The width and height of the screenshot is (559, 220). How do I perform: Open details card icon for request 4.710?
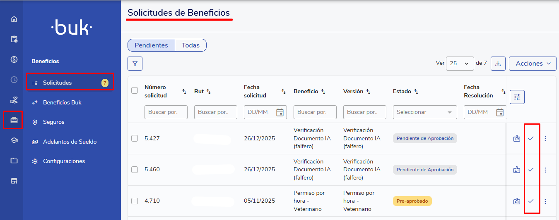[516, 201]
